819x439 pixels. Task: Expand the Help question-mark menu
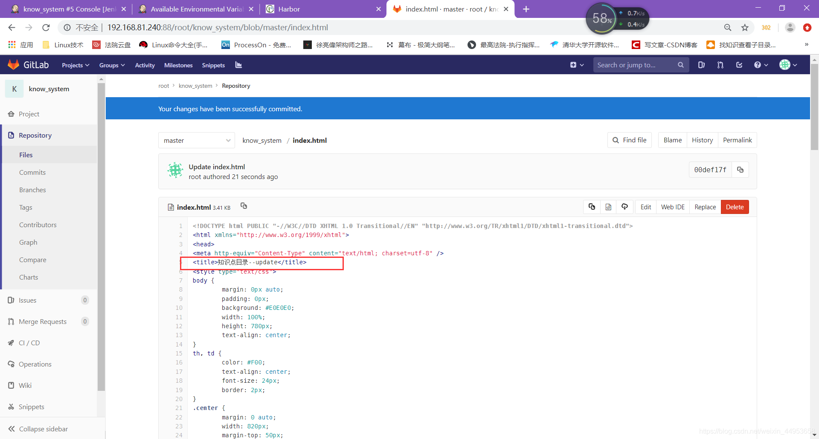click(x=761, y=65)
